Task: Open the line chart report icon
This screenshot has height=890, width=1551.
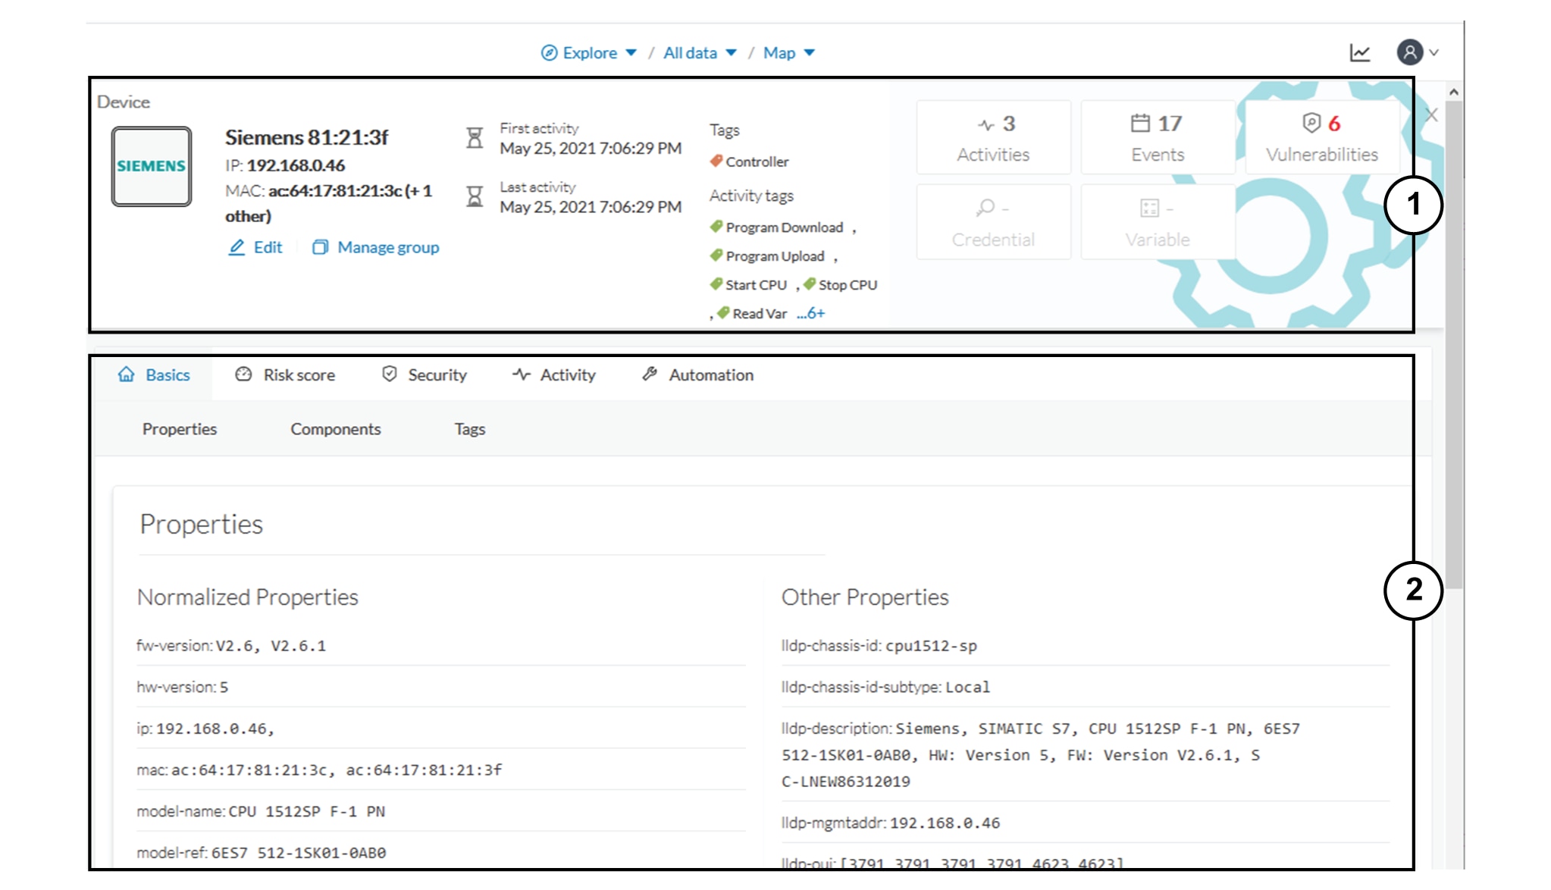Action: tap(1360, 53)
